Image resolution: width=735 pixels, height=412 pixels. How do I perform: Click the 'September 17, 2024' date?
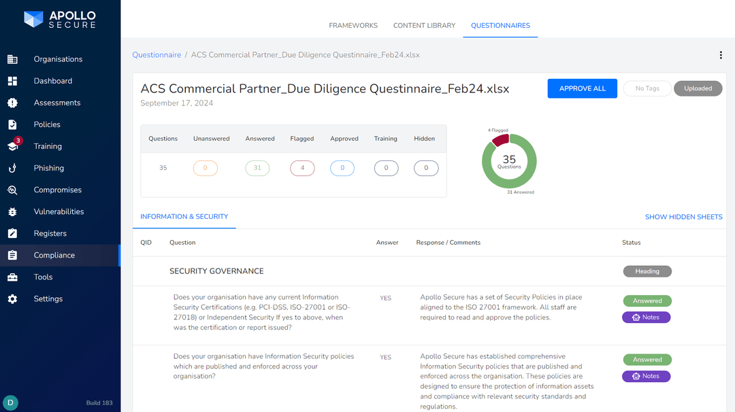pos(177,103)
